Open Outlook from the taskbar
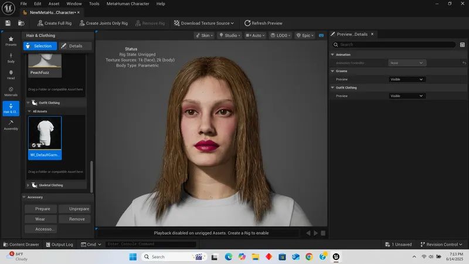469x264 pixels. 295,257
